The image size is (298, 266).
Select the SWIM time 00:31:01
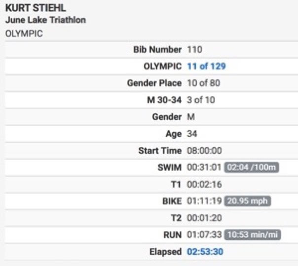click(204, 167)
